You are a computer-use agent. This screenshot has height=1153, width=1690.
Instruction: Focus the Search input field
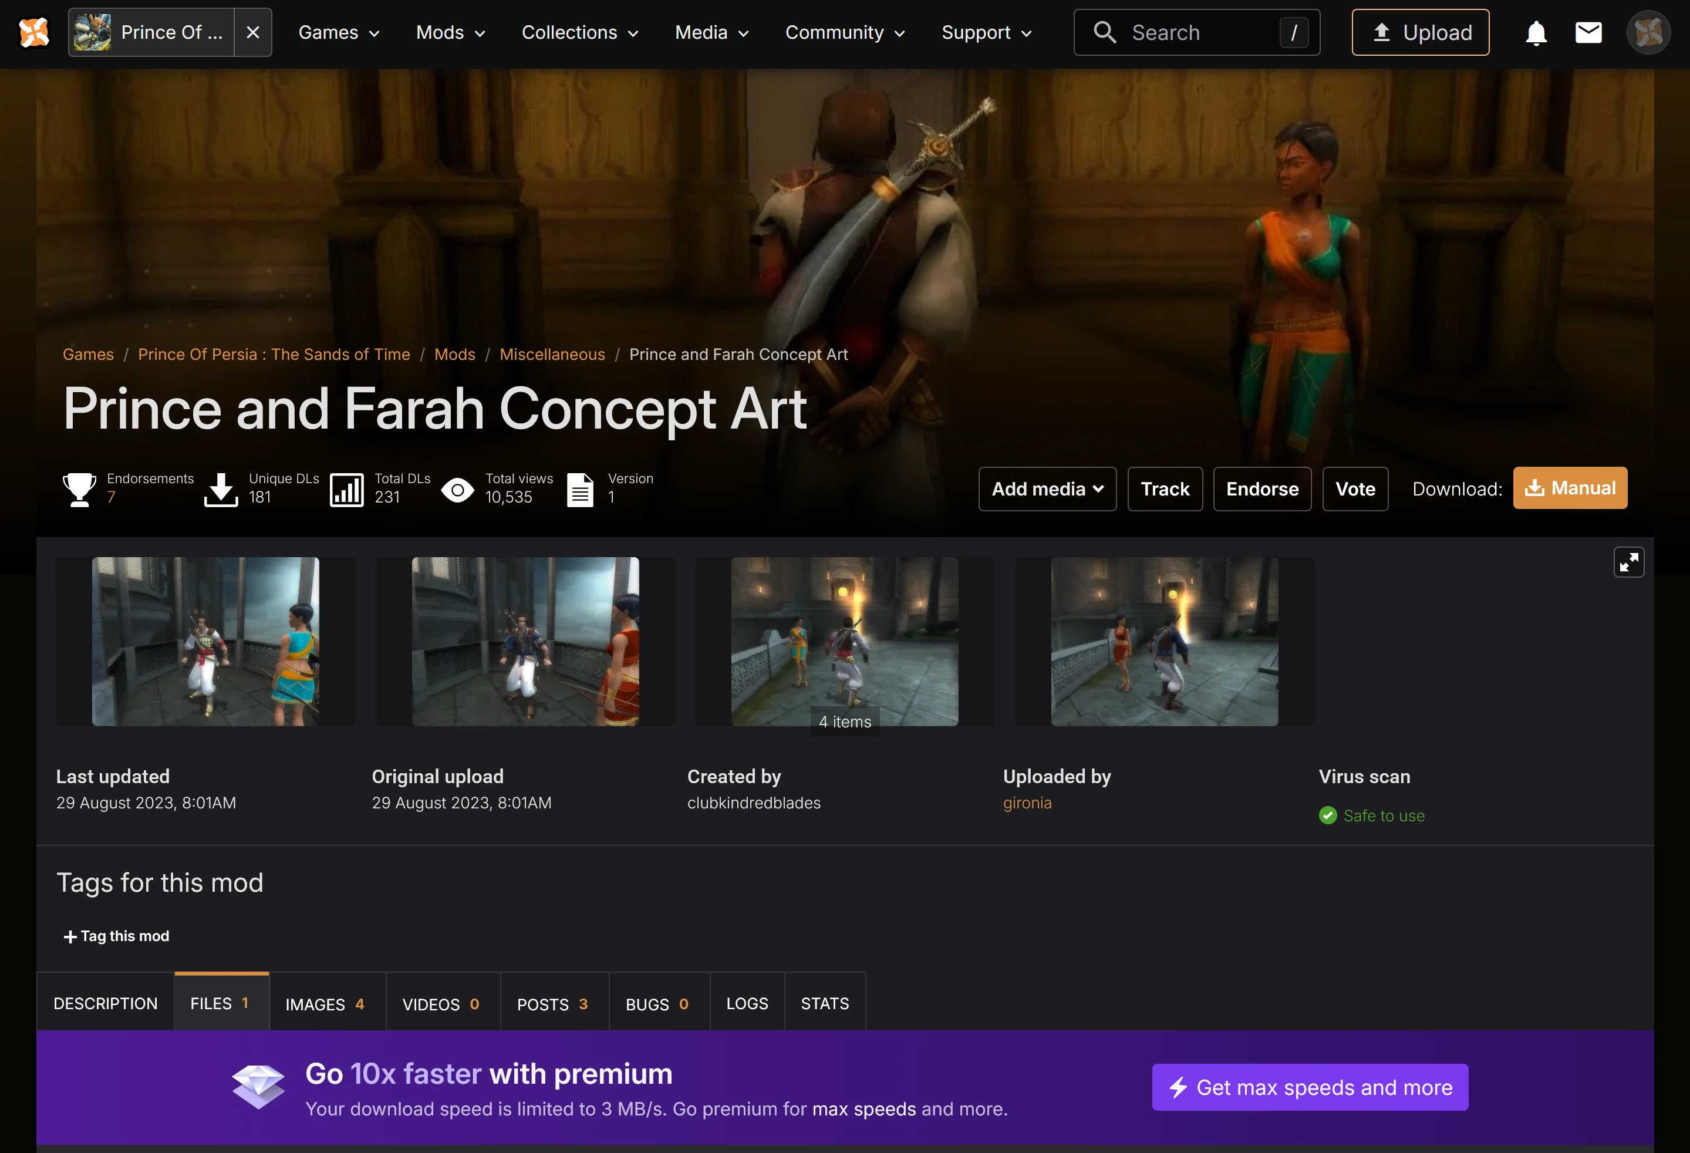1196,33
